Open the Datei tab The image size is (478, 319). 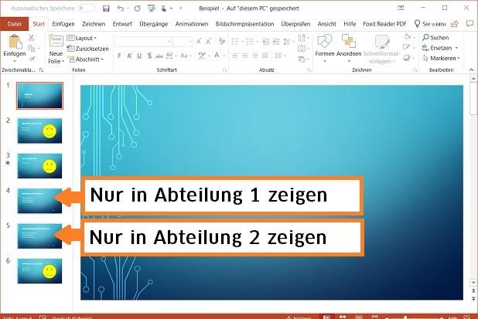[15, 24]
